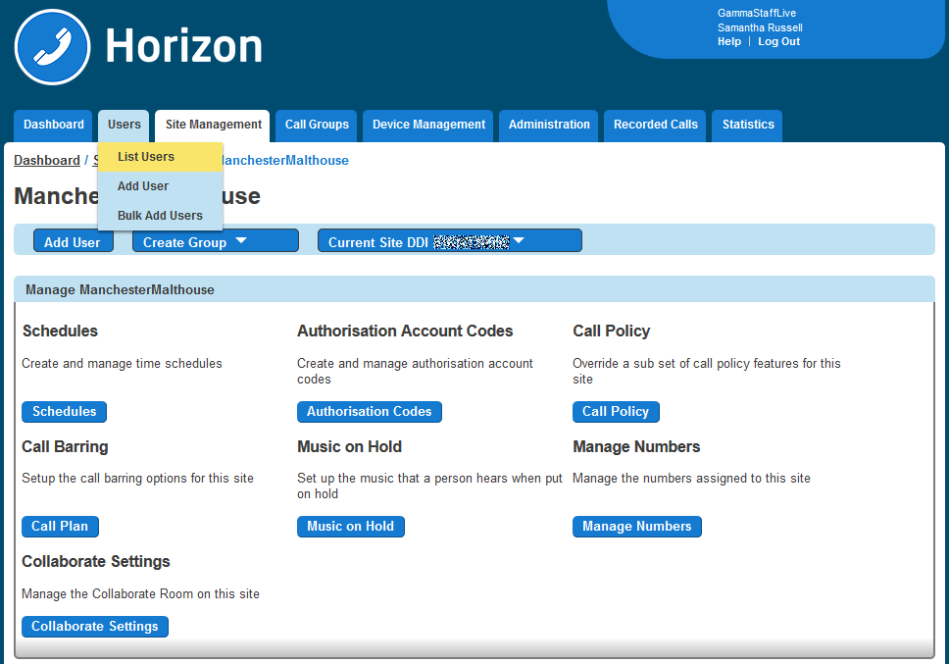The height and width of the screenshot is (664, 949).
Task: Go to the Device Management tab
Action: click(428, 125)
